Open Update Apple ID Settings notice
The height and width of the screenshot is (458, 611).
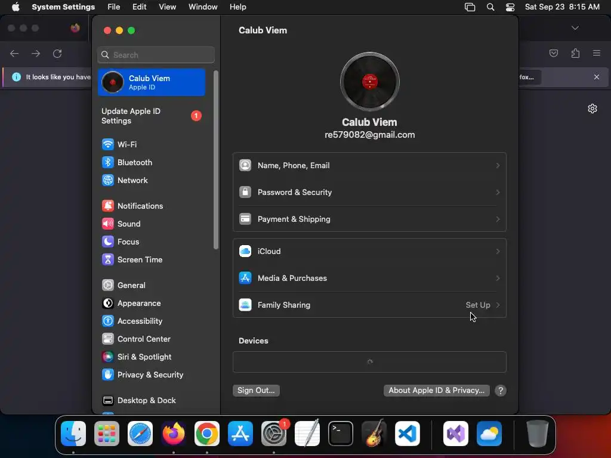point(151,116)
